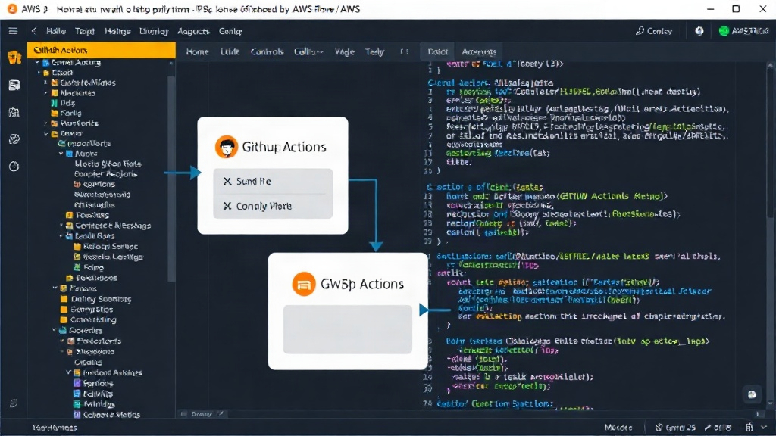
Task: Click the Condly Viere button
Action: point(273,206)
